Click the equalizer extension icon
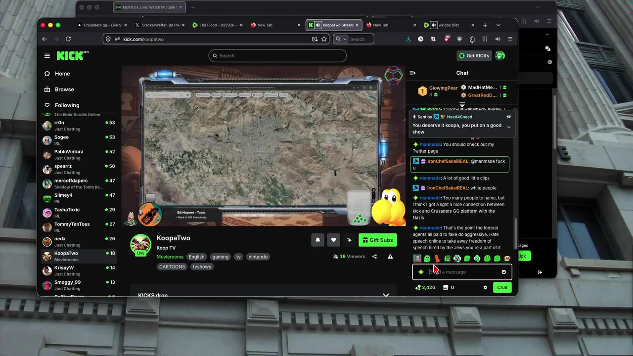Image resolution: width=633 pixels, height=356 pixels. [485, 39]
